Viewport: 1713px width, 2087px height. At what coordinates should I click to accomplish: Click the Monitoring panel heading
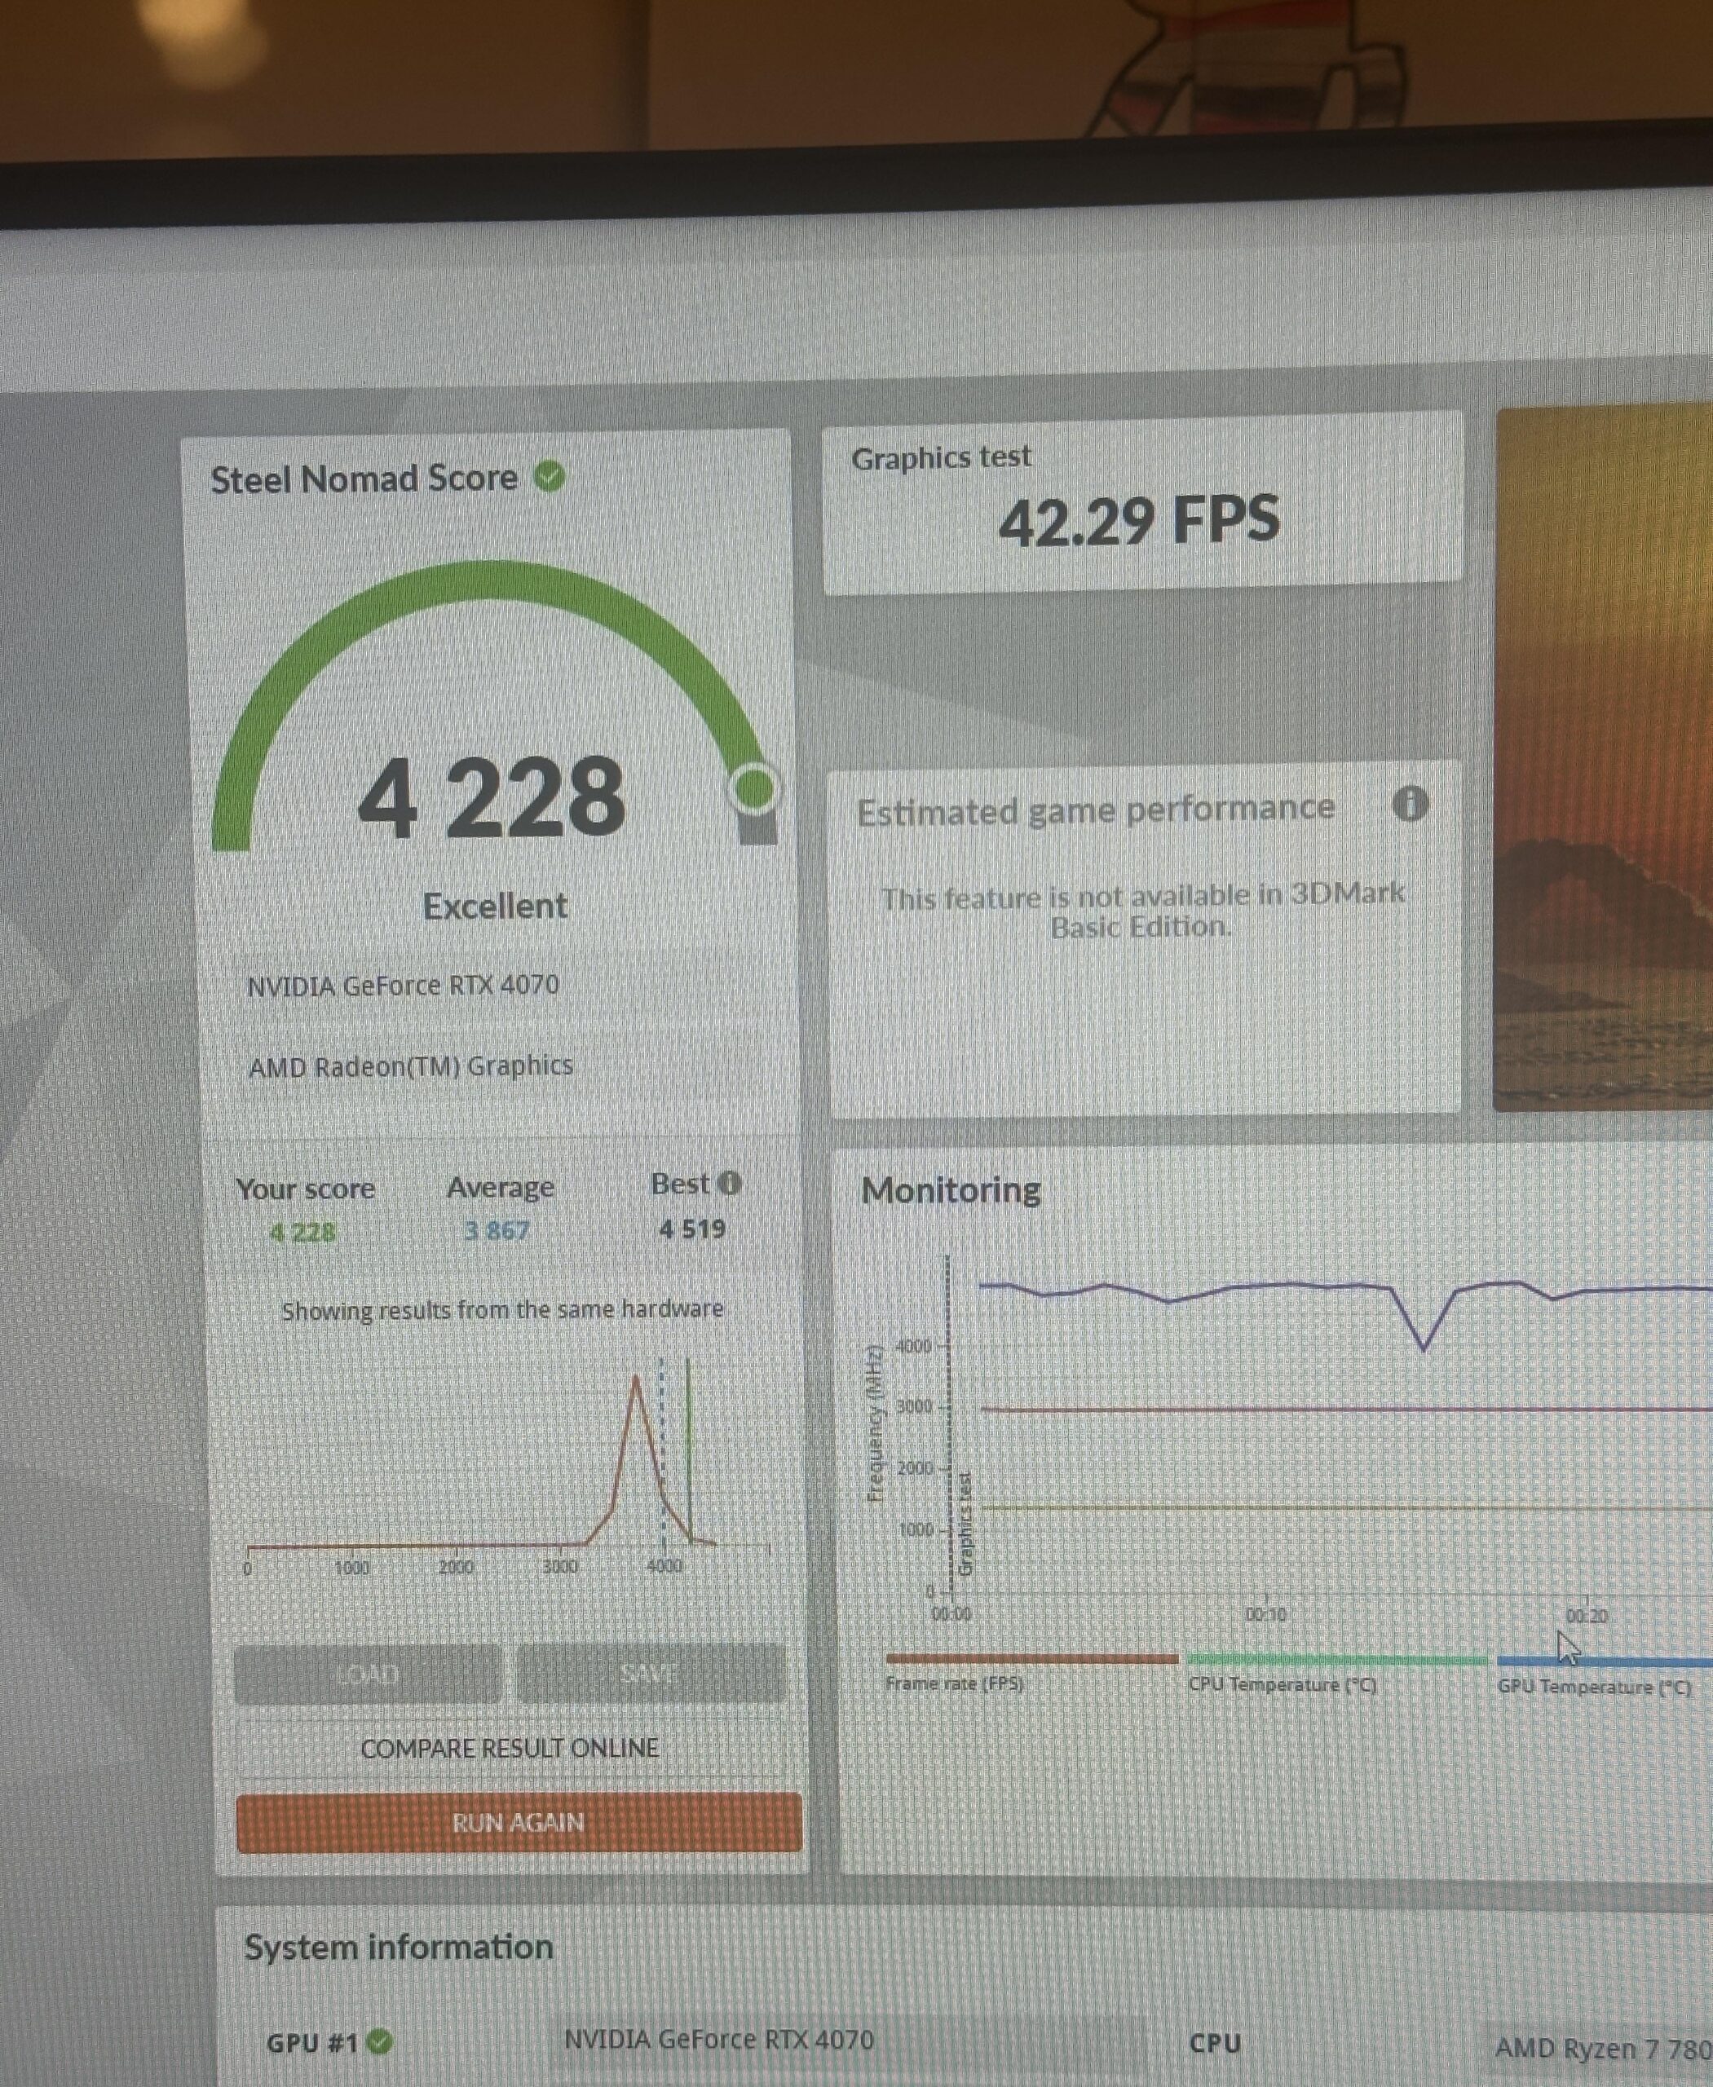point(951,1190)
